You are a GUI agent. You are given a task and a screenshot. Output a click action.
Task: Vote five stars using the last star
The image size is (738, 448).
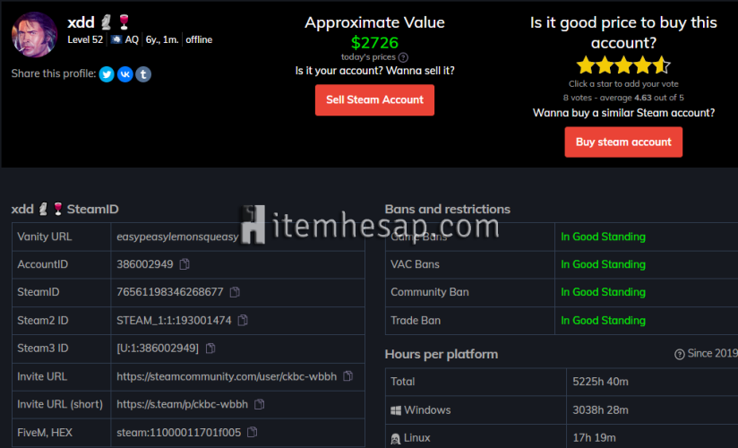[661, 65]
